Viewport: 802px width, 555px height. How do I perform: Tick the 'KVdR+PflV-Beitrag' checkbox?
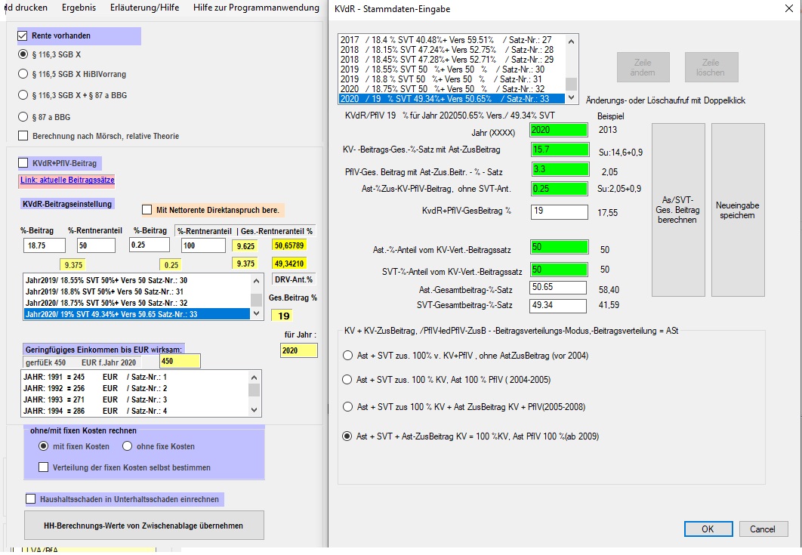point(23,163)
